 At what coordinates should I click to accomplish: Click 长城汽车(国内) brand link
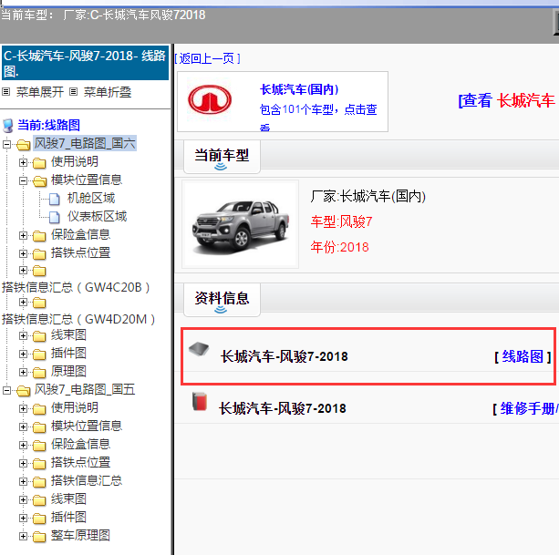299,89
